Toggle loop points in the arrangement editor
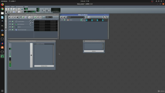This screenshot has width=165, height=93. [x=38, y=17]
